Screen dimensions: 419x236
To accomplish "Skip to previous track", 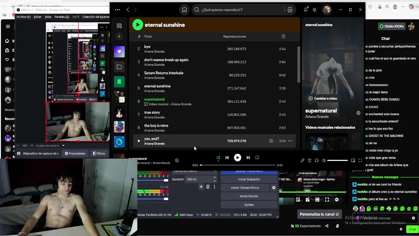I will point(227,158).
